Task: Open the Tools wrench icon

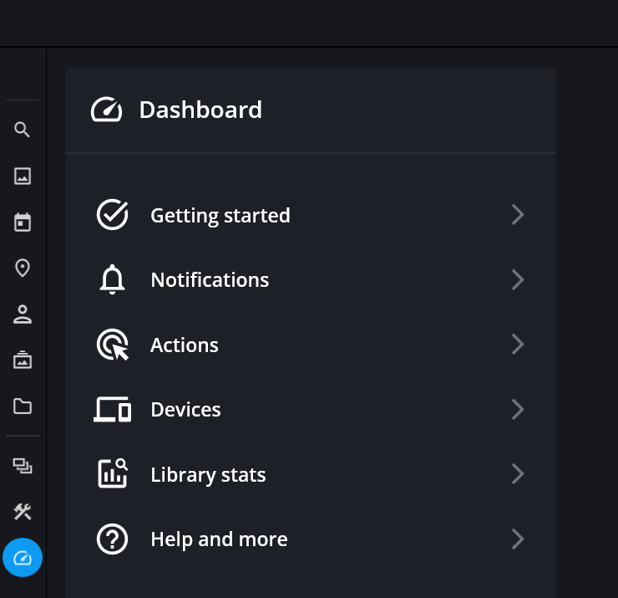Action: [23, 512]
